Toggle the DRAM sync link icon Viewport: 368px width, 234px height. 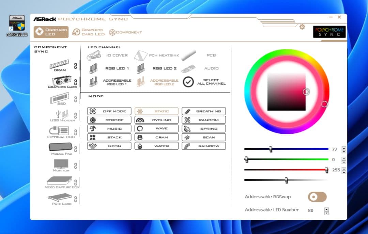(x=76, y=65)
